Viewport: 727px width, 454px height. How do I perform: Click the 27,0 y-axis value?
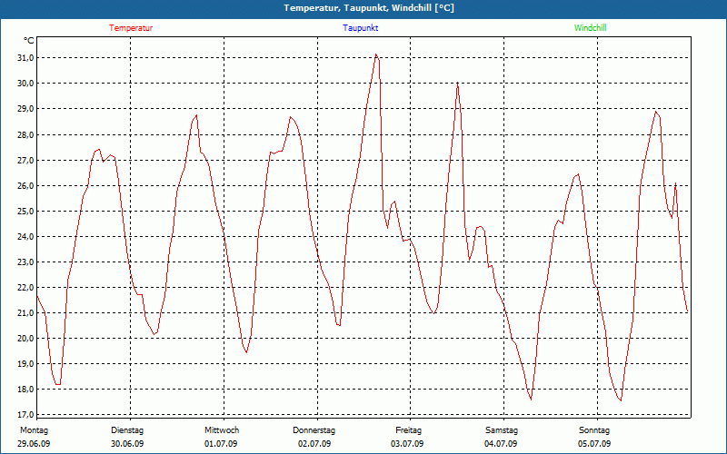(x=25, y=161)
